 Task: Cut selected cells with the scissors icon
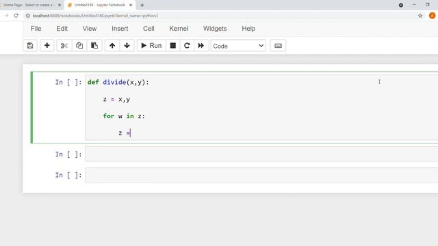tap(64, 46)
